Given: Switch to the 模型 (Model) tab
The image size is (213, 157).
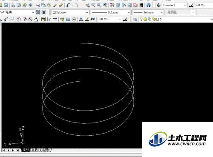Looking at the screenshot, I should (26, 150).
